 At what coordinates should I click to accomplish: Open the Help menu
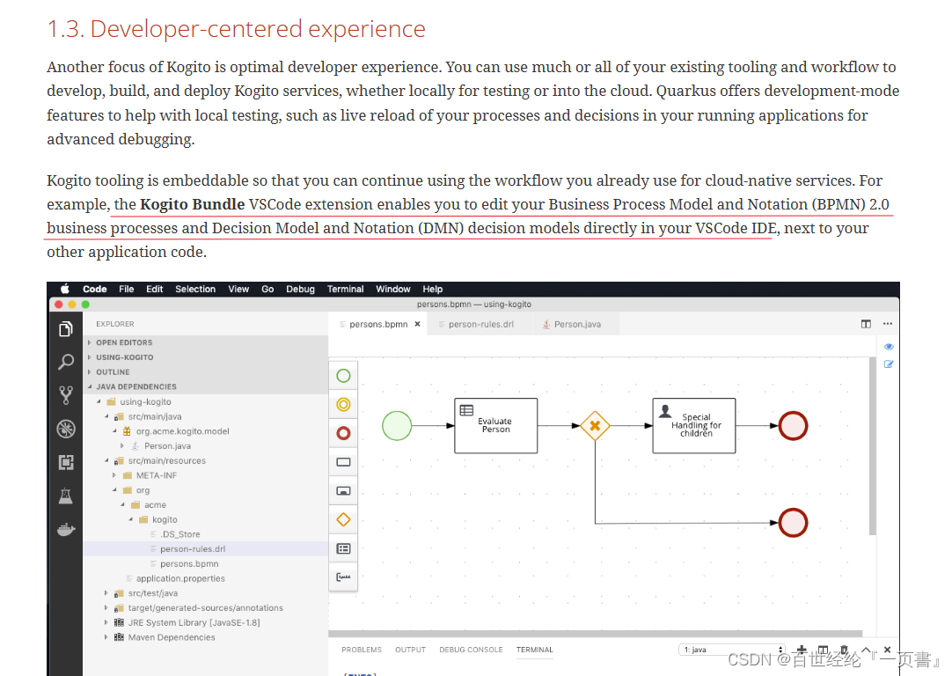tap(433, 289)
